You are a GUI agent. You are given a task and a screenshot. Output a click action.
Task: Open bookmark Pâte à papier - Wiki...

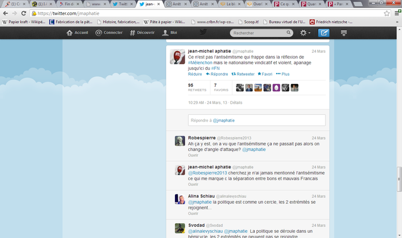(x=164, y=22)
